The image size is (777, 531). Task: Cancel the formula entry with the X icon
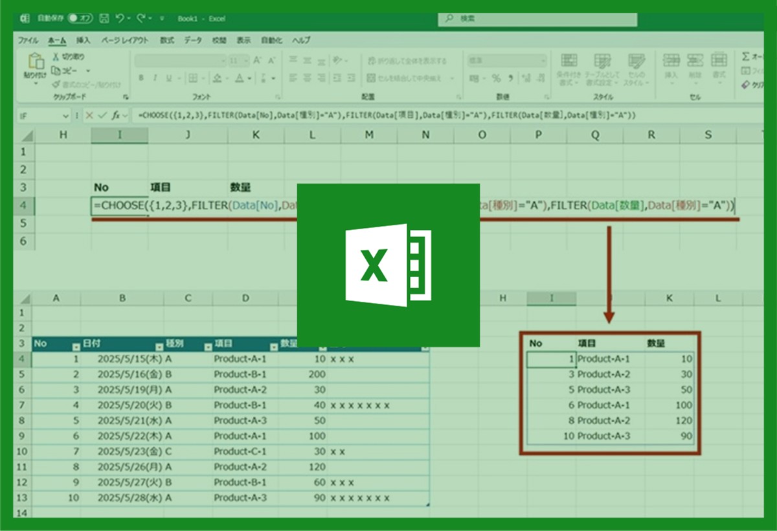89,115
